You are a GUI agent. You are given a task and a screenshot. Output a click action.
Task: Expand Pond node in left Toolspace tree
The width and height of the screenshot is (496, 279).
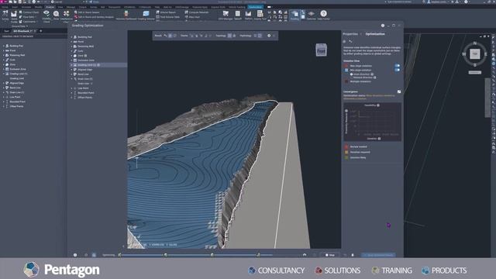tap(3, 50)
